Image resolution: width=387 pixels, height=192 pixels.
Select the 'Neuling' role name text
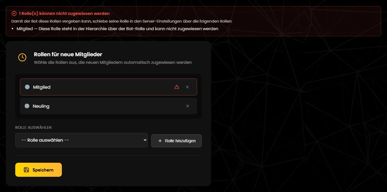coord(41,106)
